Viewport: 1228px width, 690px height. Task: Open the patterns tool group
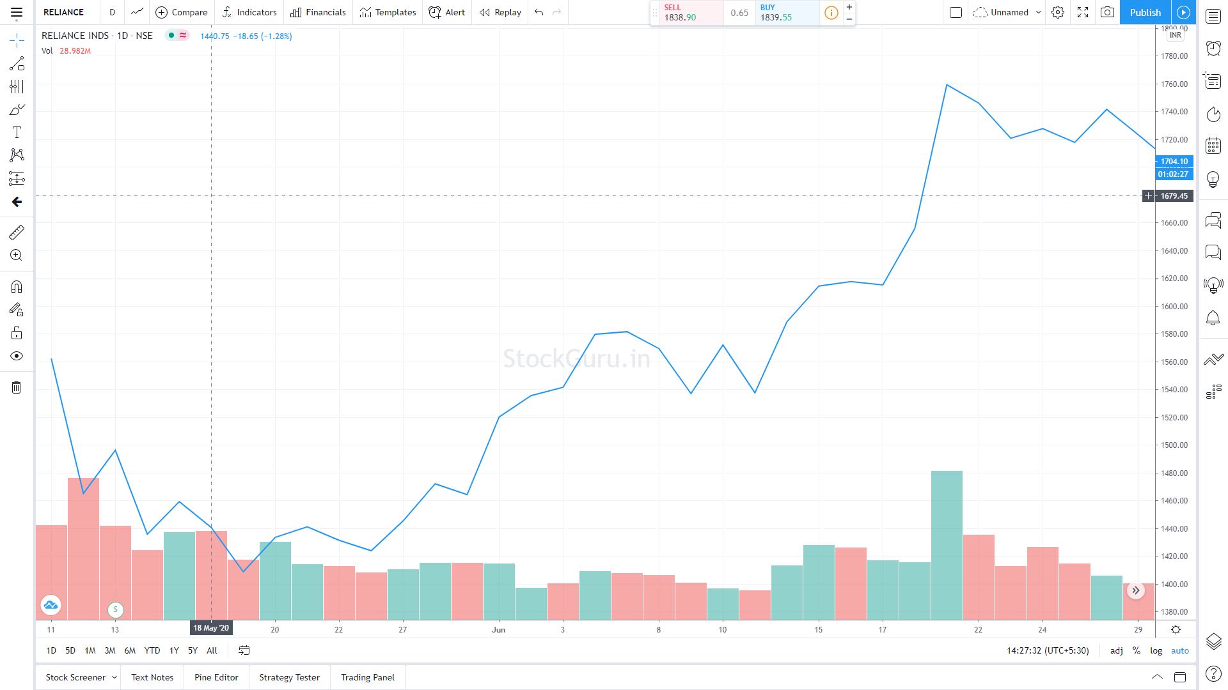click(17, 155)
